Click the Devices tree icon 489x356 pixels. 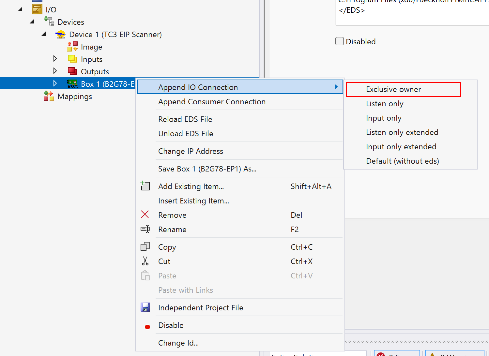pyautogui.click(x=49, y=22)
